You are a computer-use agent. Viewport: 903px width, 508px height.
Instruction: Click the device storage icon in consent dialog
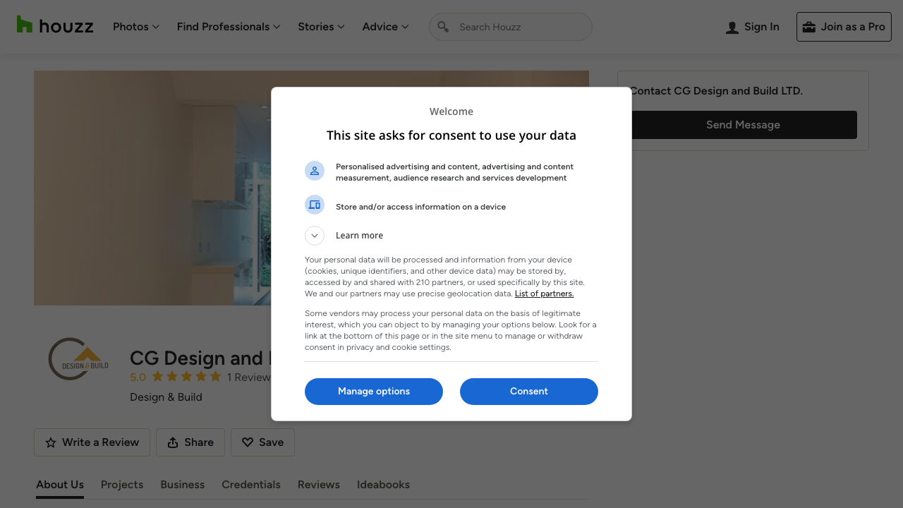pyautogui.click(x=315, y=205)
